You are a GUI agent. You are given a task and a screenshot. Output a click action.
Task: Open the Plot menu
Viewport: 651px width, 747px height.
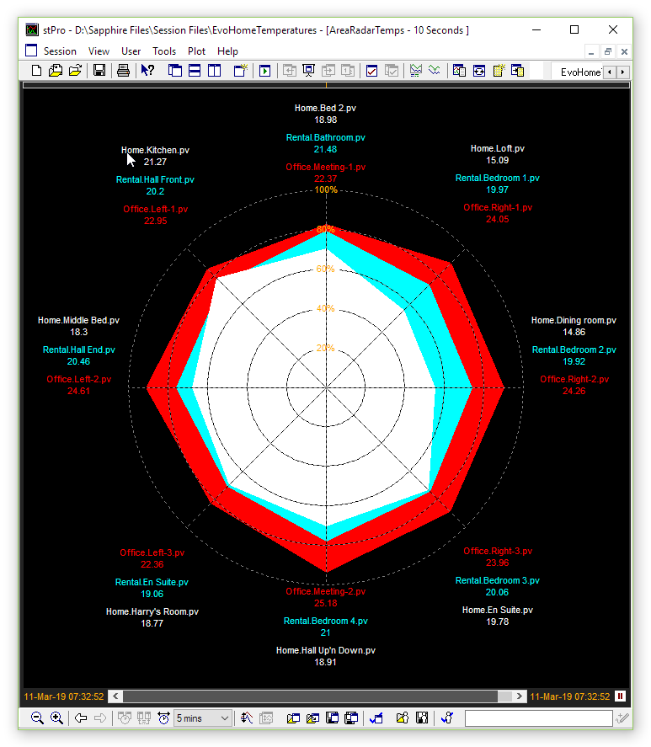coord(196,51)
